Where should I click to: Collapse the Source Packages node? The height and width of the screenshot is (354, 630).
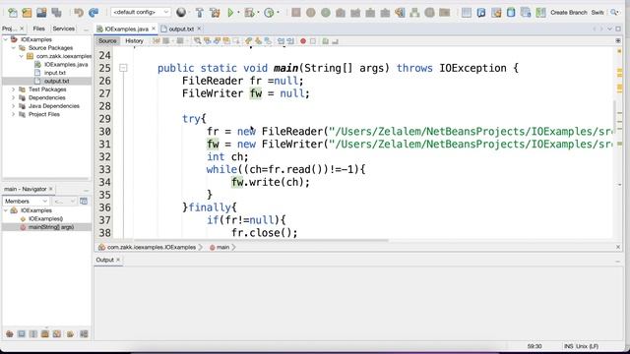tap(13, 48)
